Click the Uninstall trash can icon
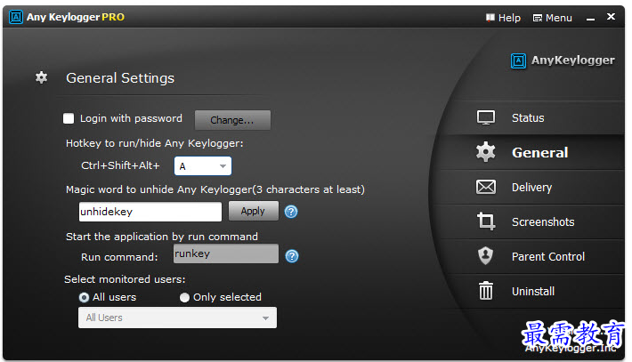The image size is (632, 362). (485, 290)
